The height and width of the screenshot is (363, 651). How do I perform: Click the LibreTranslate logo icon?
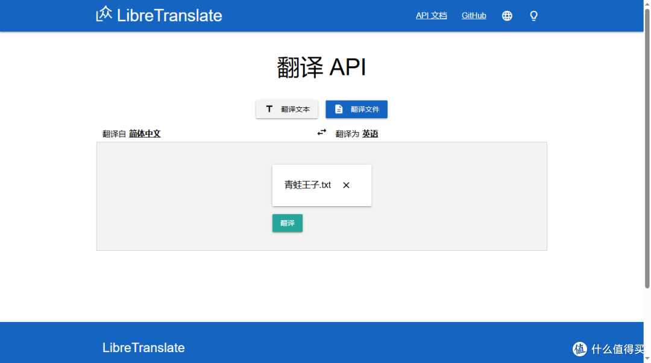104,14
